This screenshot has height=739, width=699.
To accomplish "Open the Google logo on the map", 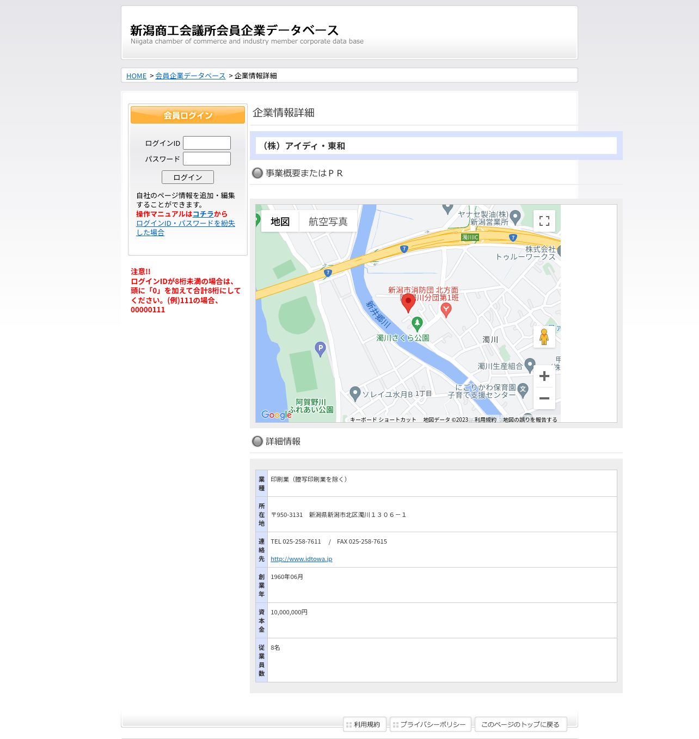I will pos(277,415).
